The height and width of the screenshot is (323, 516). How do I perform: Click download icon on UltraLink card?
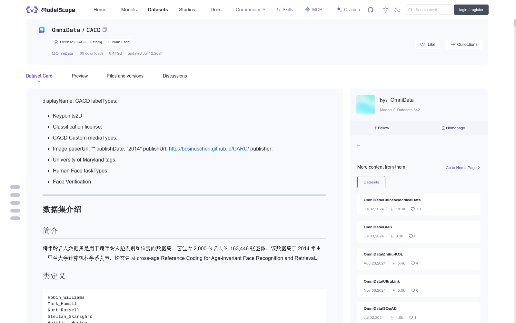(394, 290)
